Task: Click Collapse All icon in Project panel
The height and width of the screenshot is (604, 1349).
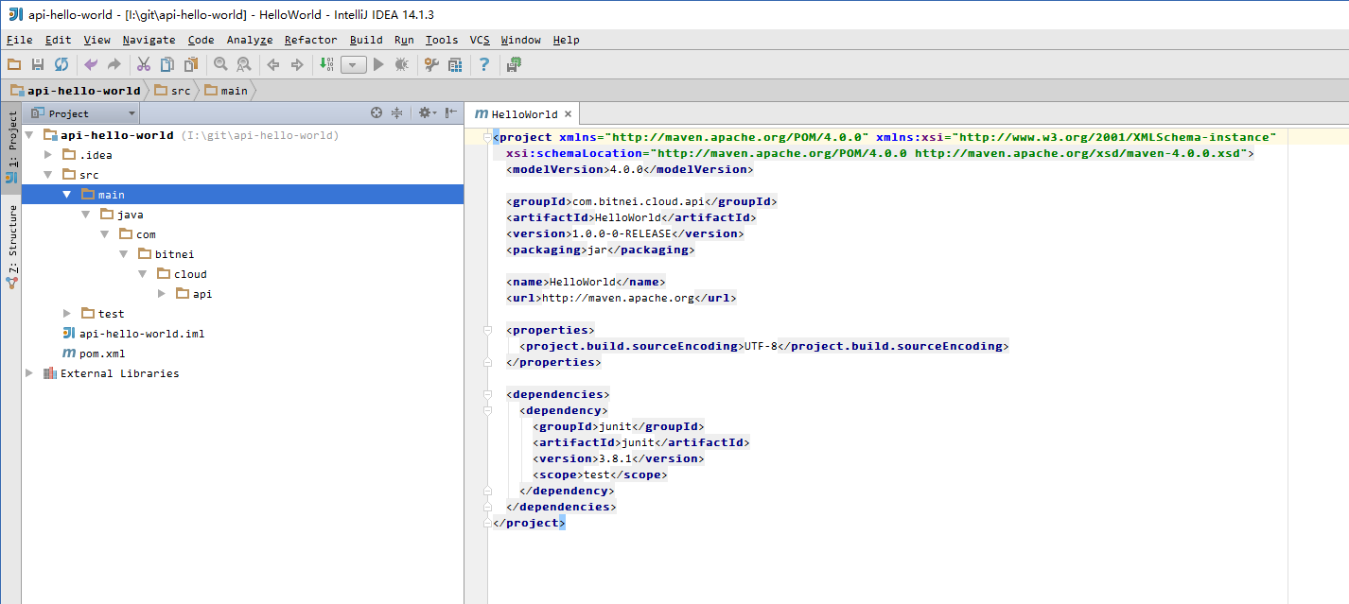Action: point(397,112)
